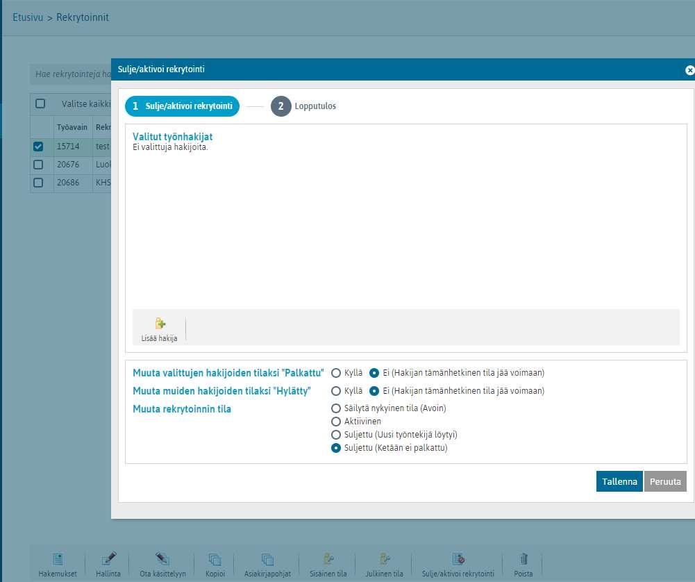Screen dimensions: 695x582
Task: Select Kyllä for "Hylätty" status change
Action: click(336, 391)
